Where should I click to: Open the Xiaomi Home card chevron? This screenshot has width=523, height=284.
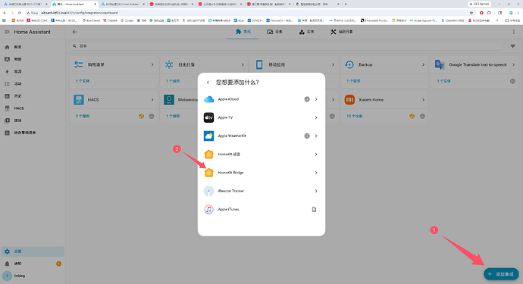tap(423, 100)
